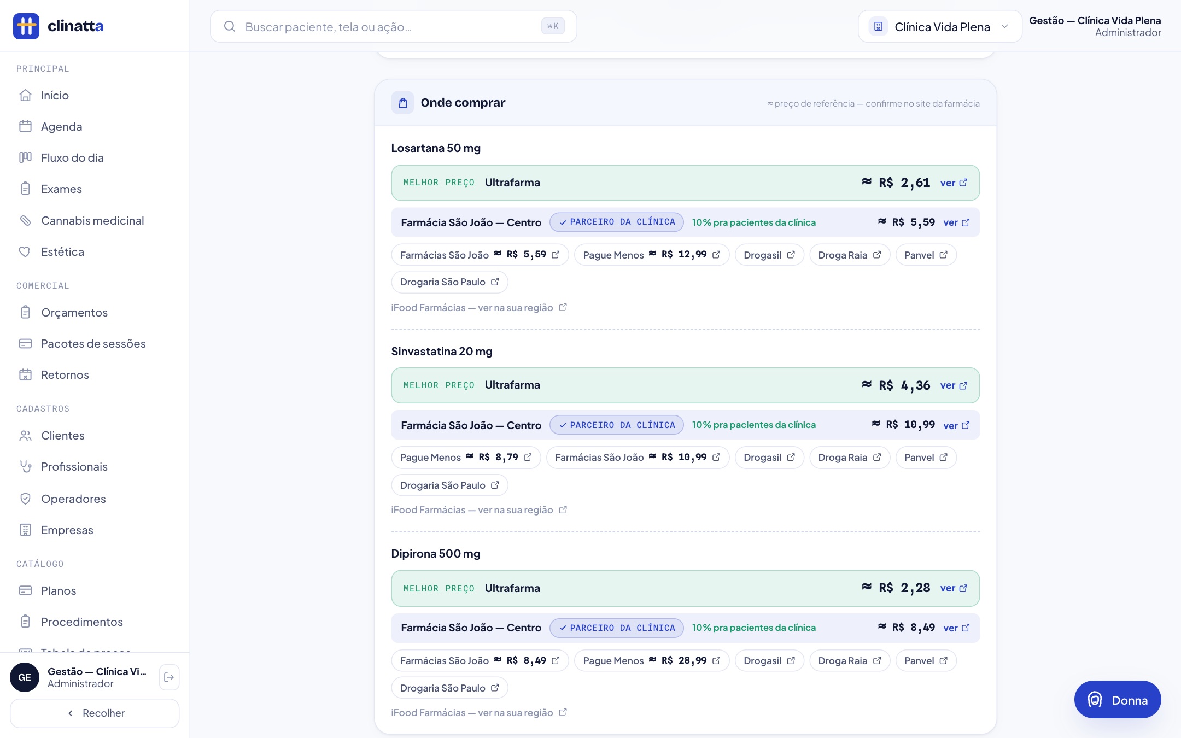Viewport: 1181px width, 738px height.
Task: Open Início via its home icon
Action: [25, 96]
